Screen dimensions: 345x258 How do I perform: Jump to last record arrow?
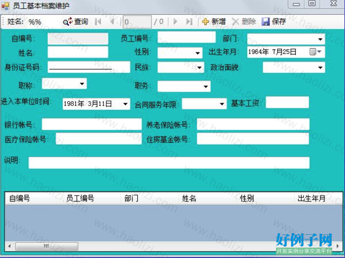tap(189, 22)
